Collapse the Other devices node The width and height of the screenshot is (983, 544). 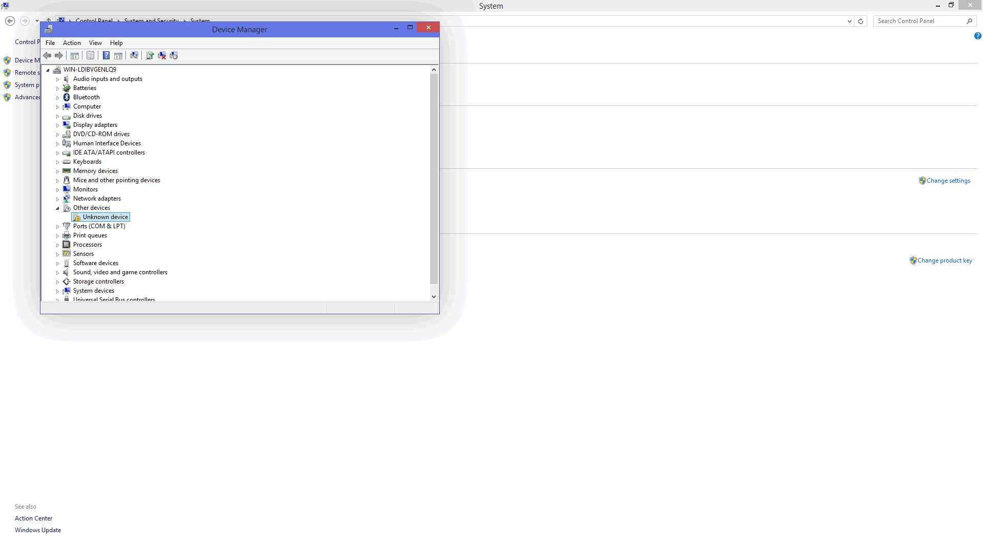(x=57, y=208)
